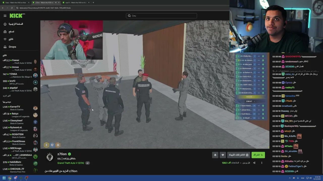Open Classybeef's avatar thumbnail
The image size is (323, 181).
pyautogui.click(x=35, y=122)
